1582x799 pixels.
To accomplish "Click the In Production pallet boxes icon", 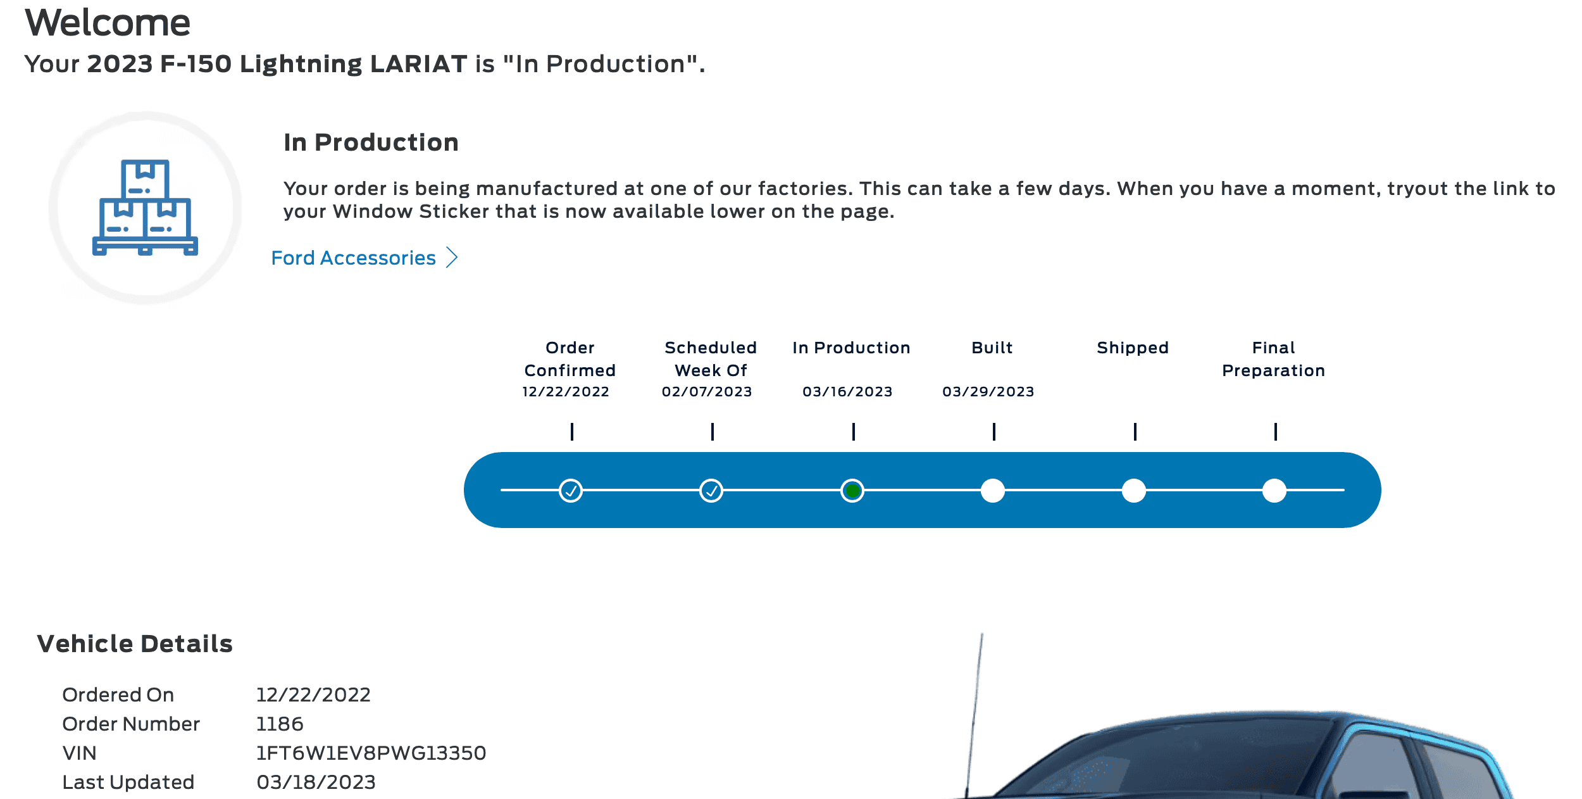I will (145, 208).
